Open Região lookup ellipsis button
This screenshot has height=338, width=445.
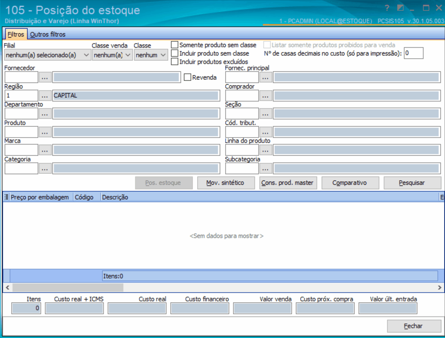point(45,96)
